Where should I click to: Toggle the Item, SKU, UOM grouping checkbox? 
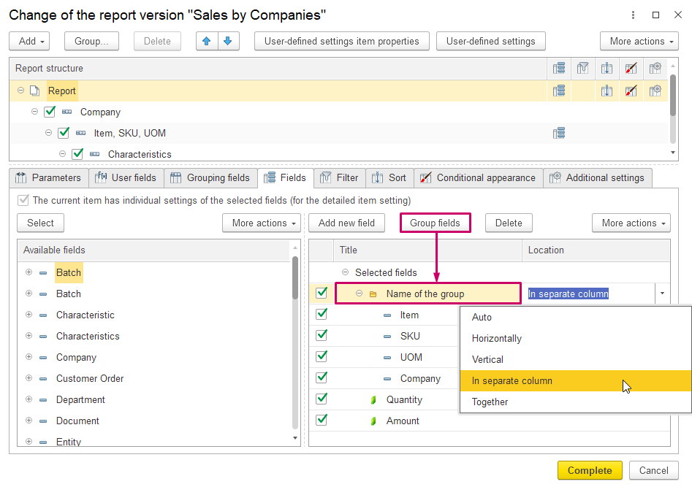coord(64,132)
